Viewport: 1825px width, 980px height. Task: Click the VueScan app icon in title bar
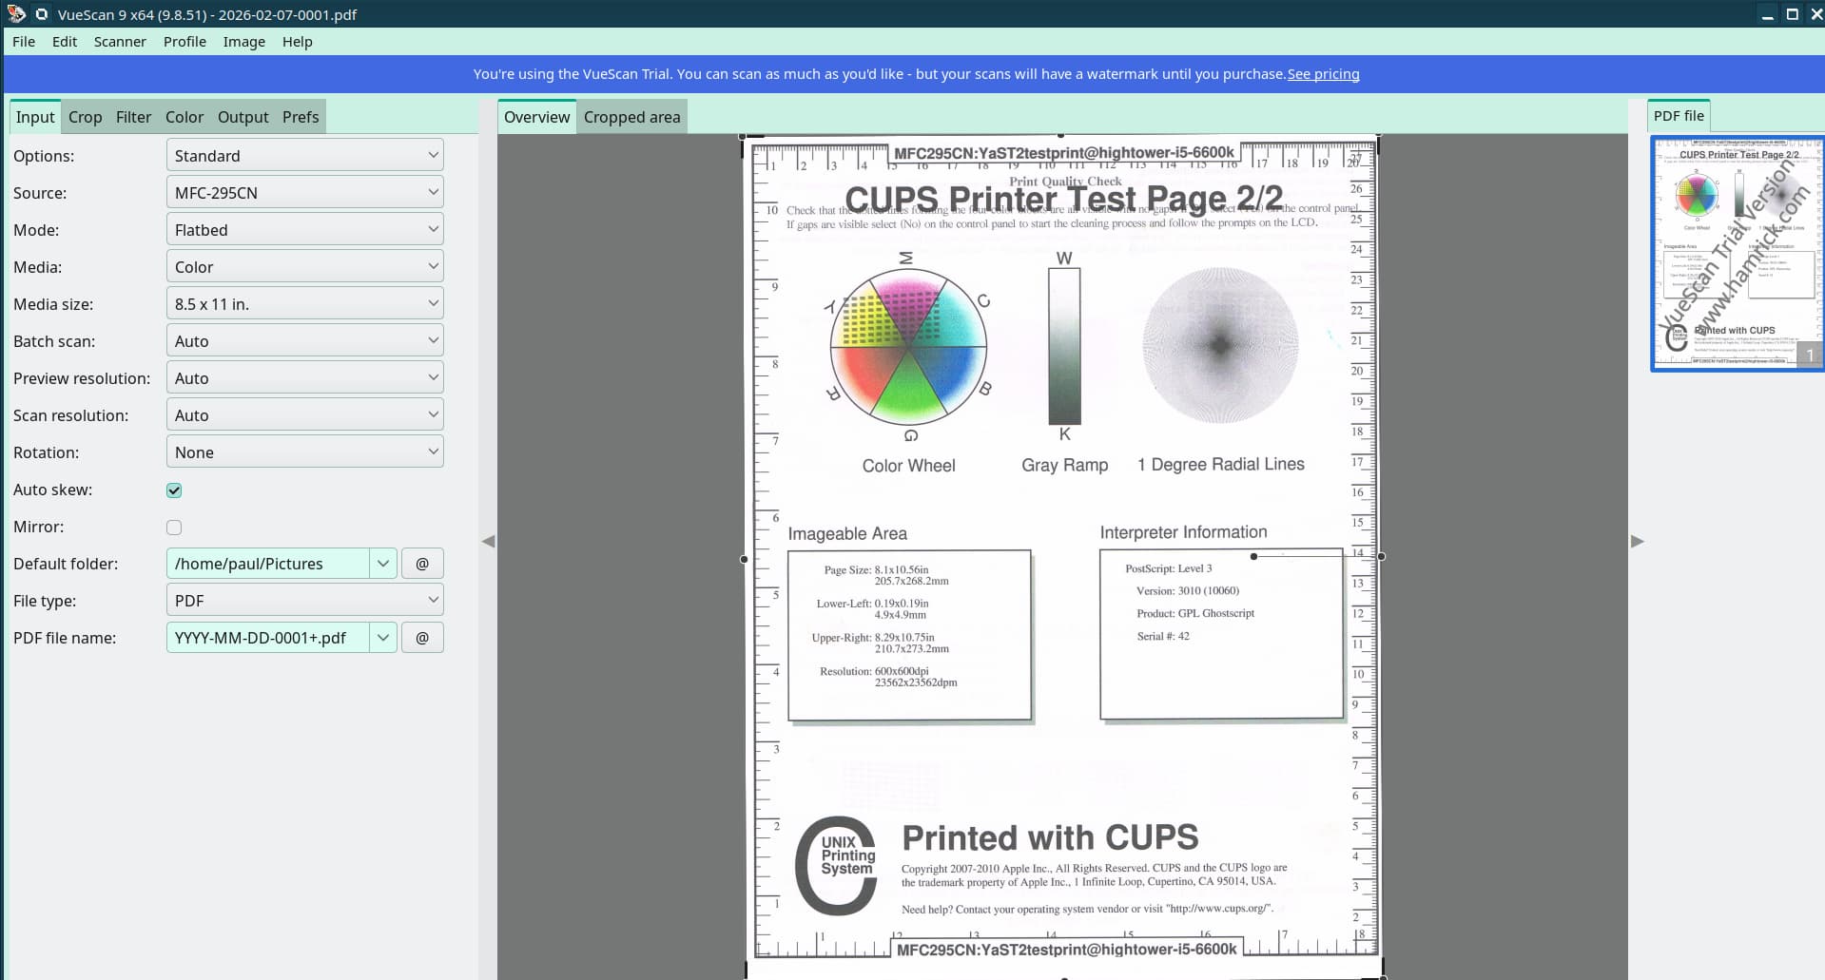16,14
